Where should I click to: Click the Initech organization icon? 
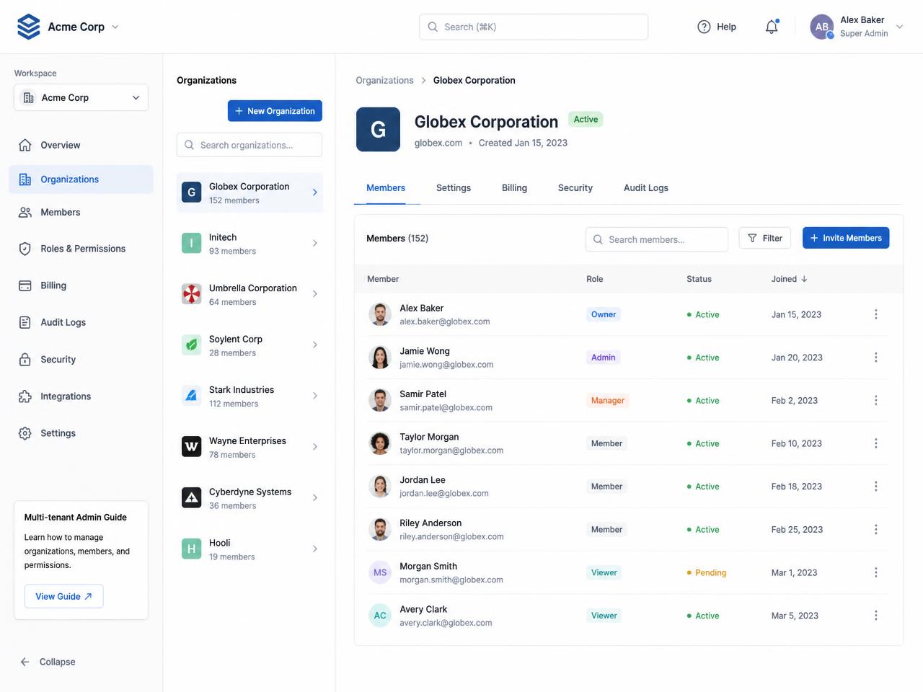click(191, 243)
